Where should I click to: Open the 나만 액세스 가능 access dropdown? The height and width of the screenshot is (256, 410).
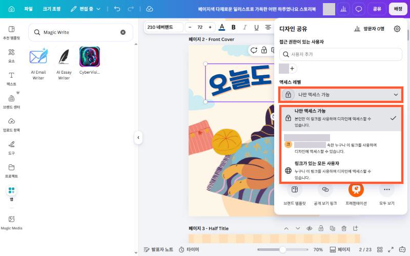point(340,95)
